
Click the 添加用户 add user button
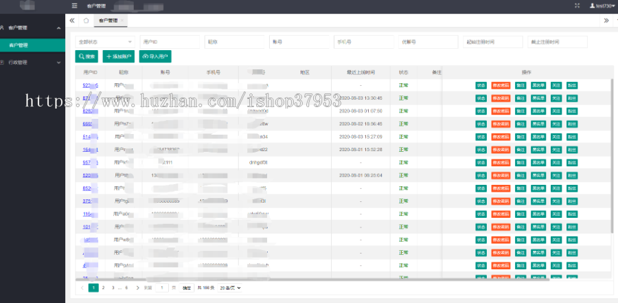click(x=119, y=56)
